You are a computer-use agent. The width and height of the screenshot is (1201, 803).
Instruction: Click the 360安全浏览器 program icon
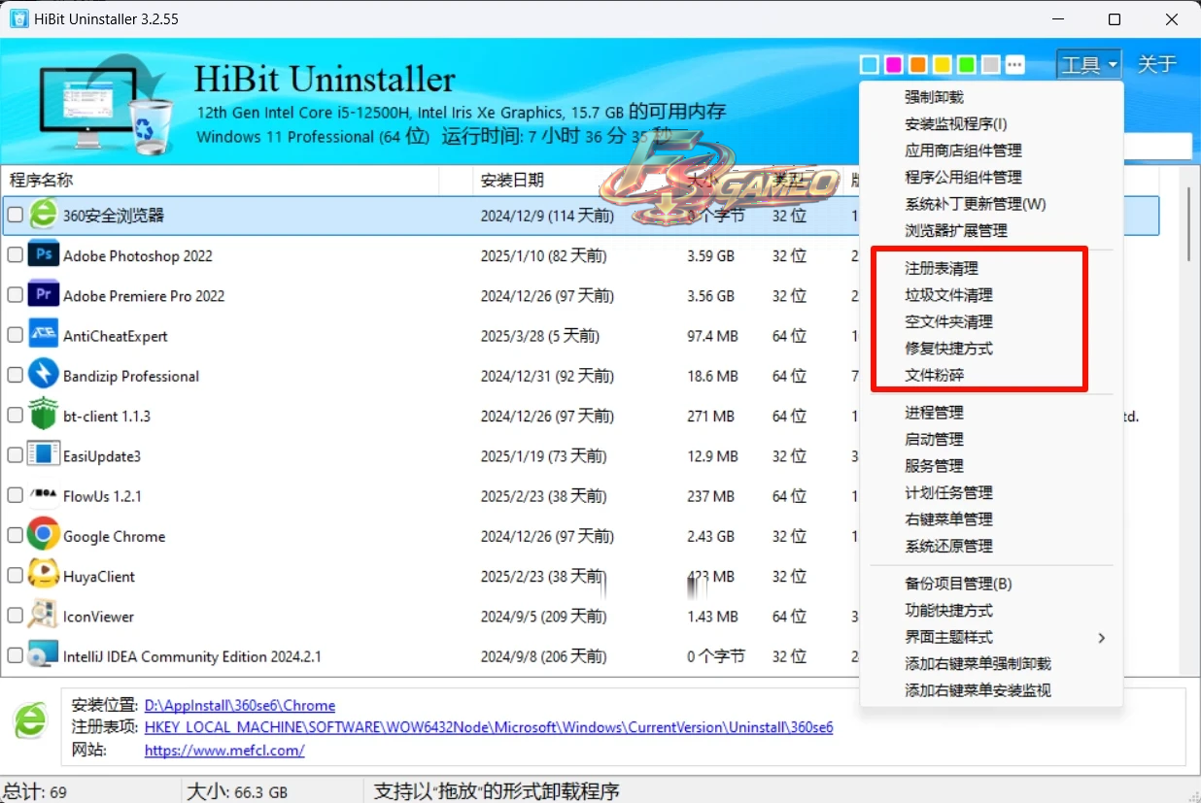(x=43, y=215)
